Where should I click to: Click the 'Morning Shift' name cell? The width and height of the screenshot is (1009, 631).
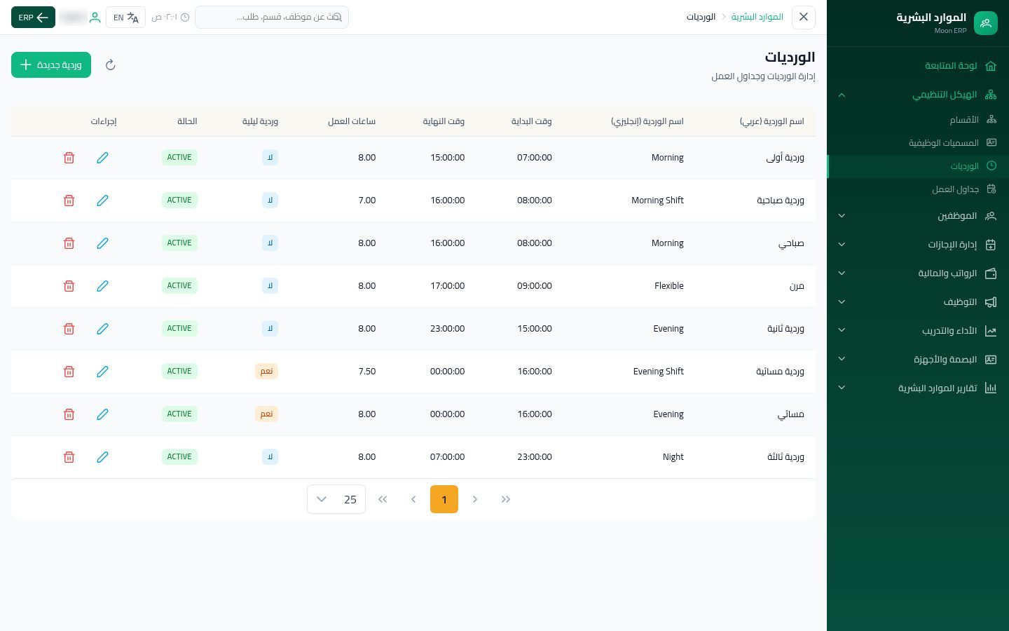coord(657,201)
